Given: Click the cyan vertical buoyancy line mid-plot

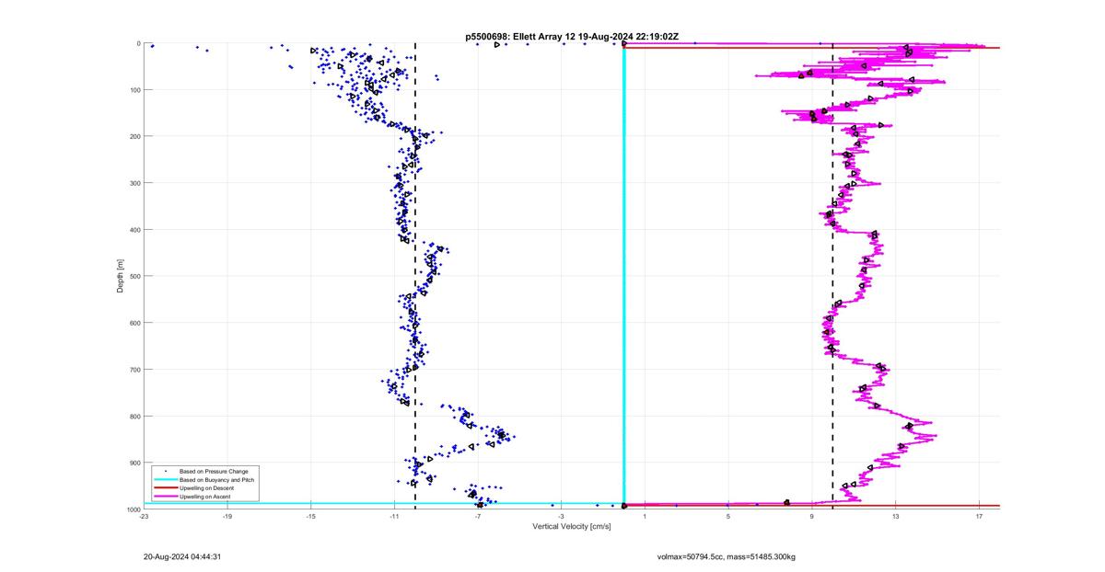Looking at the screenshot, I should [x=624, y=276].
